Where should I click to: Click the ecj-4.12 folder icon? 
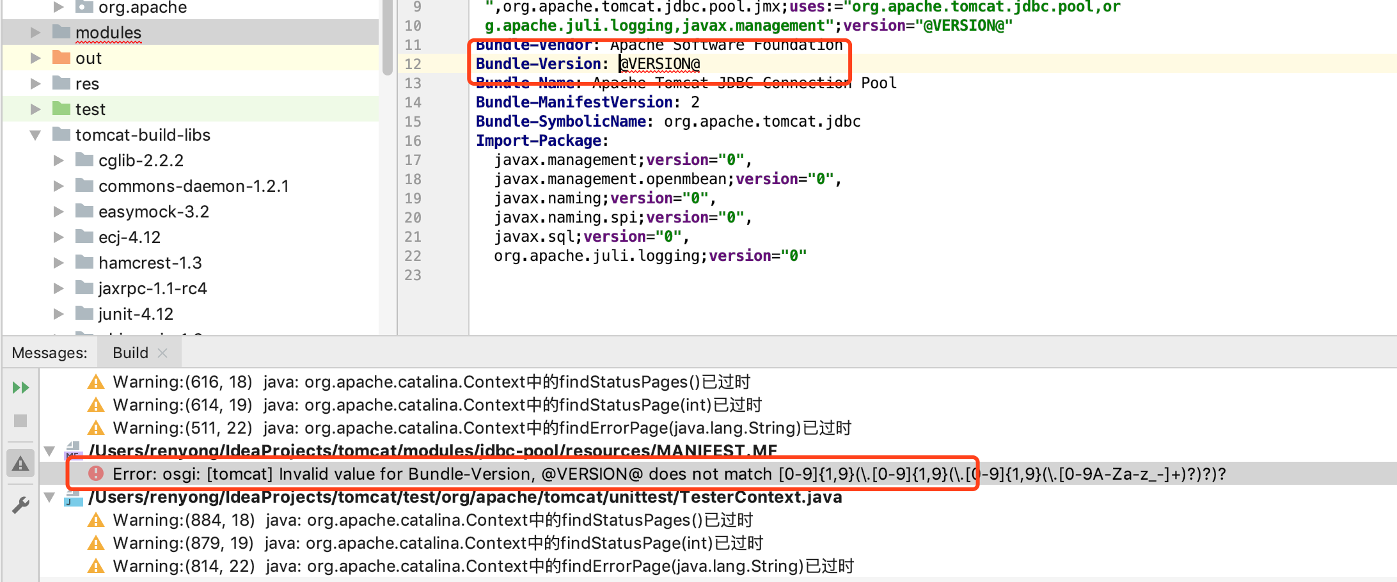click(84, 236)
